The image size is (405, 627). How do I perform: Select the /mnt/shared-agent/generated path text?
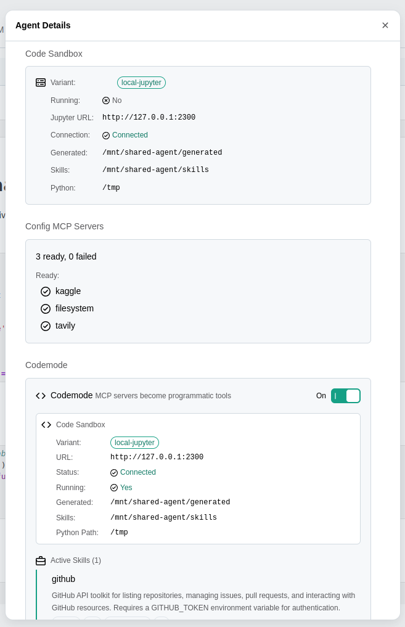(x=162, y=152)
